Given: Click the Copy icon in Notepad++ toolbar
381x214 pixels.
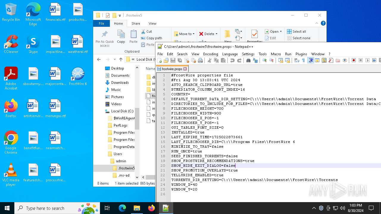Looking at the screenshot, I should tap(216, 60).
